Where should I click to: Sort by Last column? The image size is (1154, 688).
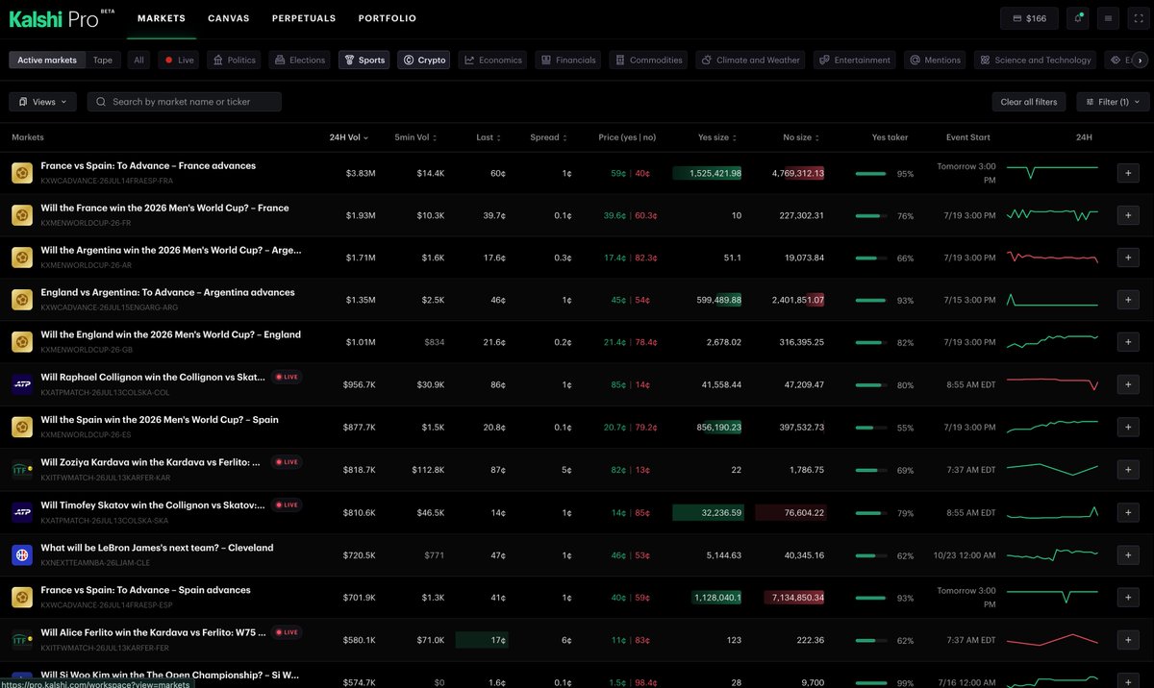pos(489,137)
